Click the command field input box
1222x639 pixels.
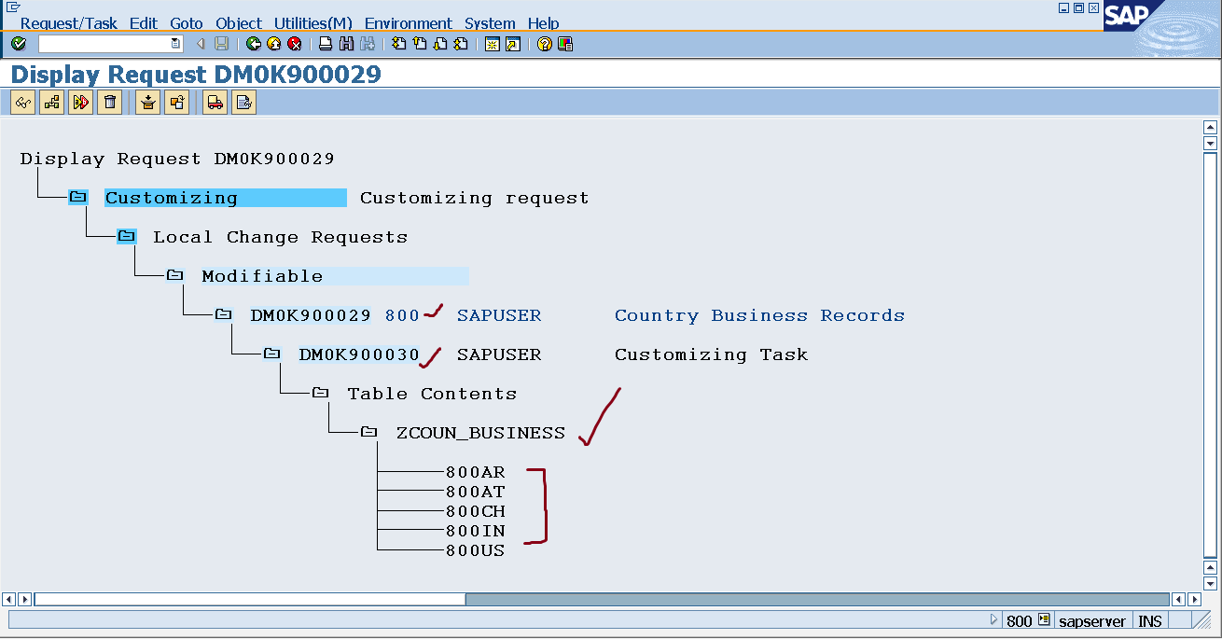point(107,43)
